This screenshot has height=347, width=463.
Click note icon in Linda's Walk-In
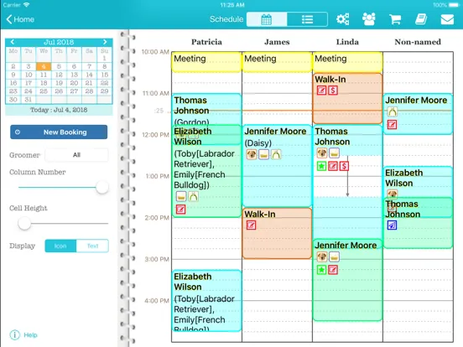321,91
